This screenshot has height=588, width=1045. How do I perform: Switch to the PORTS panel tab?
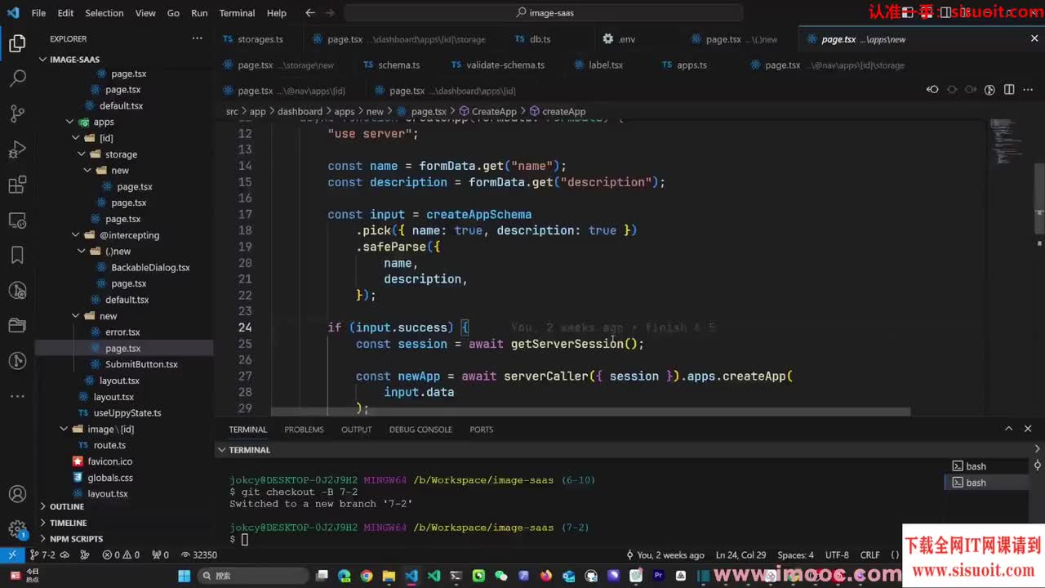(x=482, y=430)
